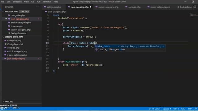
Task: Select categorias.php in Open Editors
Action: 18,15
